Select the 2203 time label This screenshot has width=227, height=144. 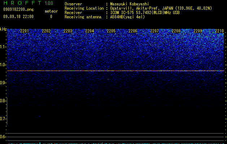(68, 31)
